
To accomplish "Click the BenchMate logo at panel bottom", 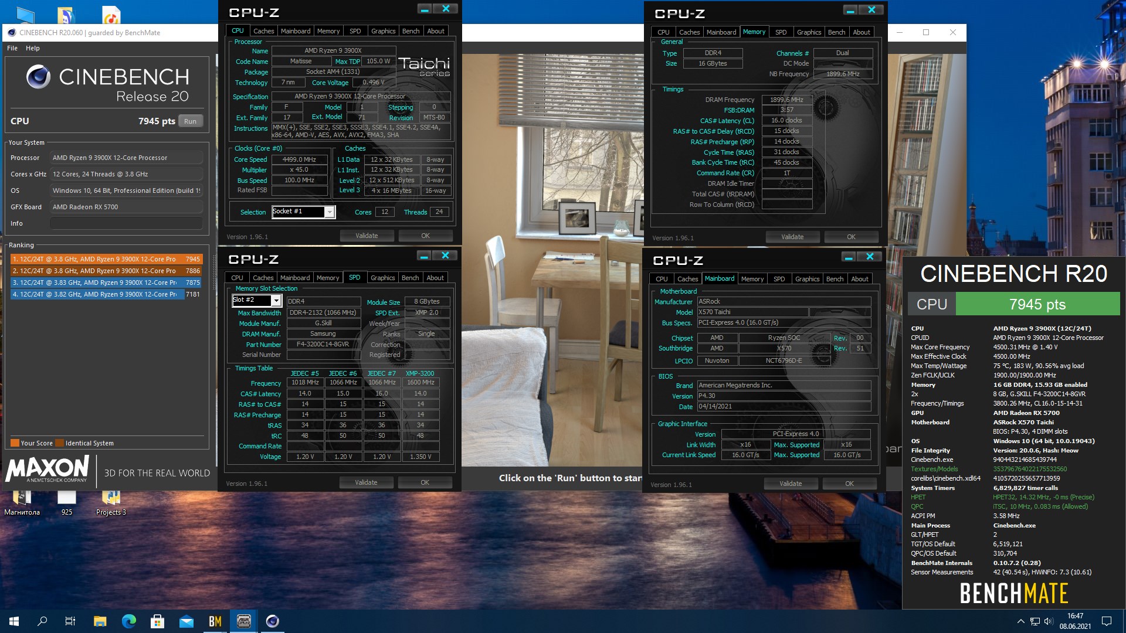I will click(x=1013, y=593).
